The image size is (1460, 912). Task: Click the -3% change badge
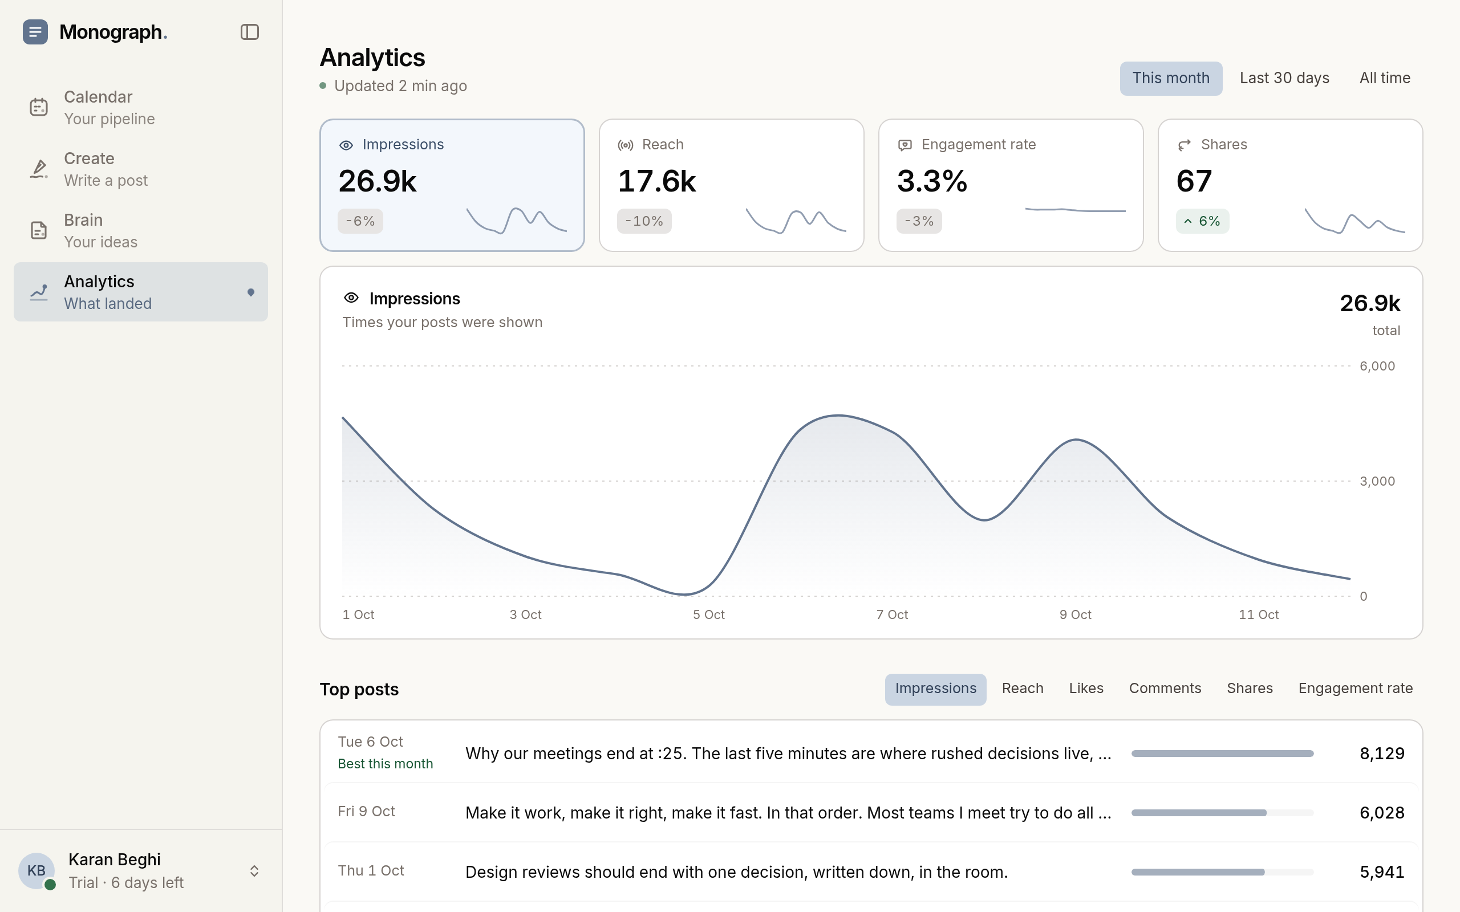coord(919,221)
